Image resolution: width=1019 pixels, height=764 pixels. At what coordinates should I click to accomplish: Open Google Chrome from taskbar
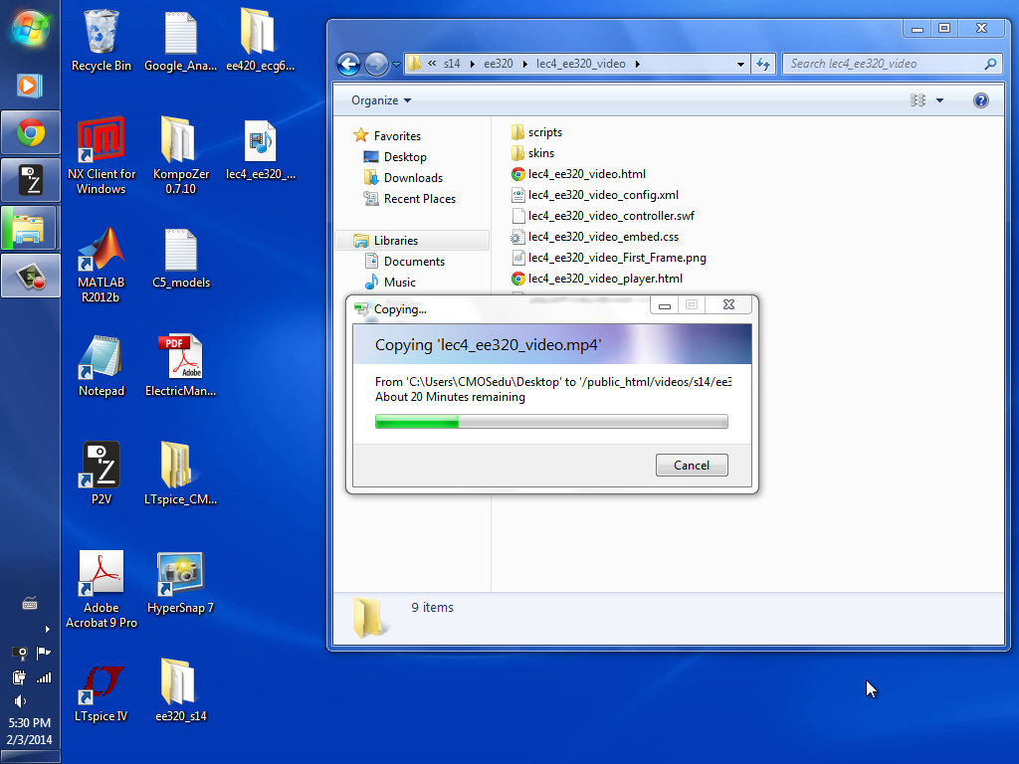pyautogui.click(x=30, y=133)
